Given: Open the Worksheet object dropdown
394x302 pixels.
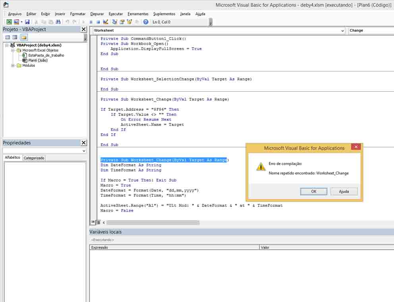Looking at the screenshot, I should [342, 31].
